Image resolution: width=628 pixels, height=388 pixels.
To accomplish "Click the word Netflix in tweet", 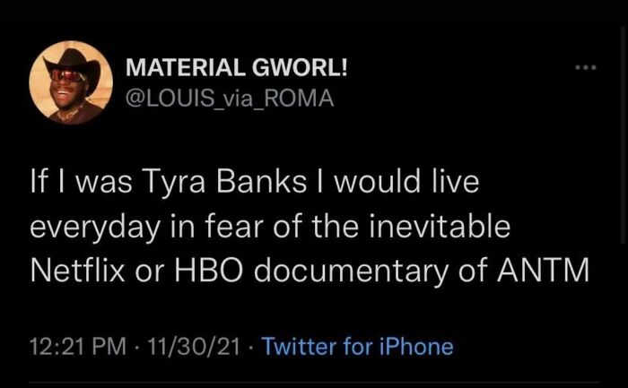I will tap(78, 270).
